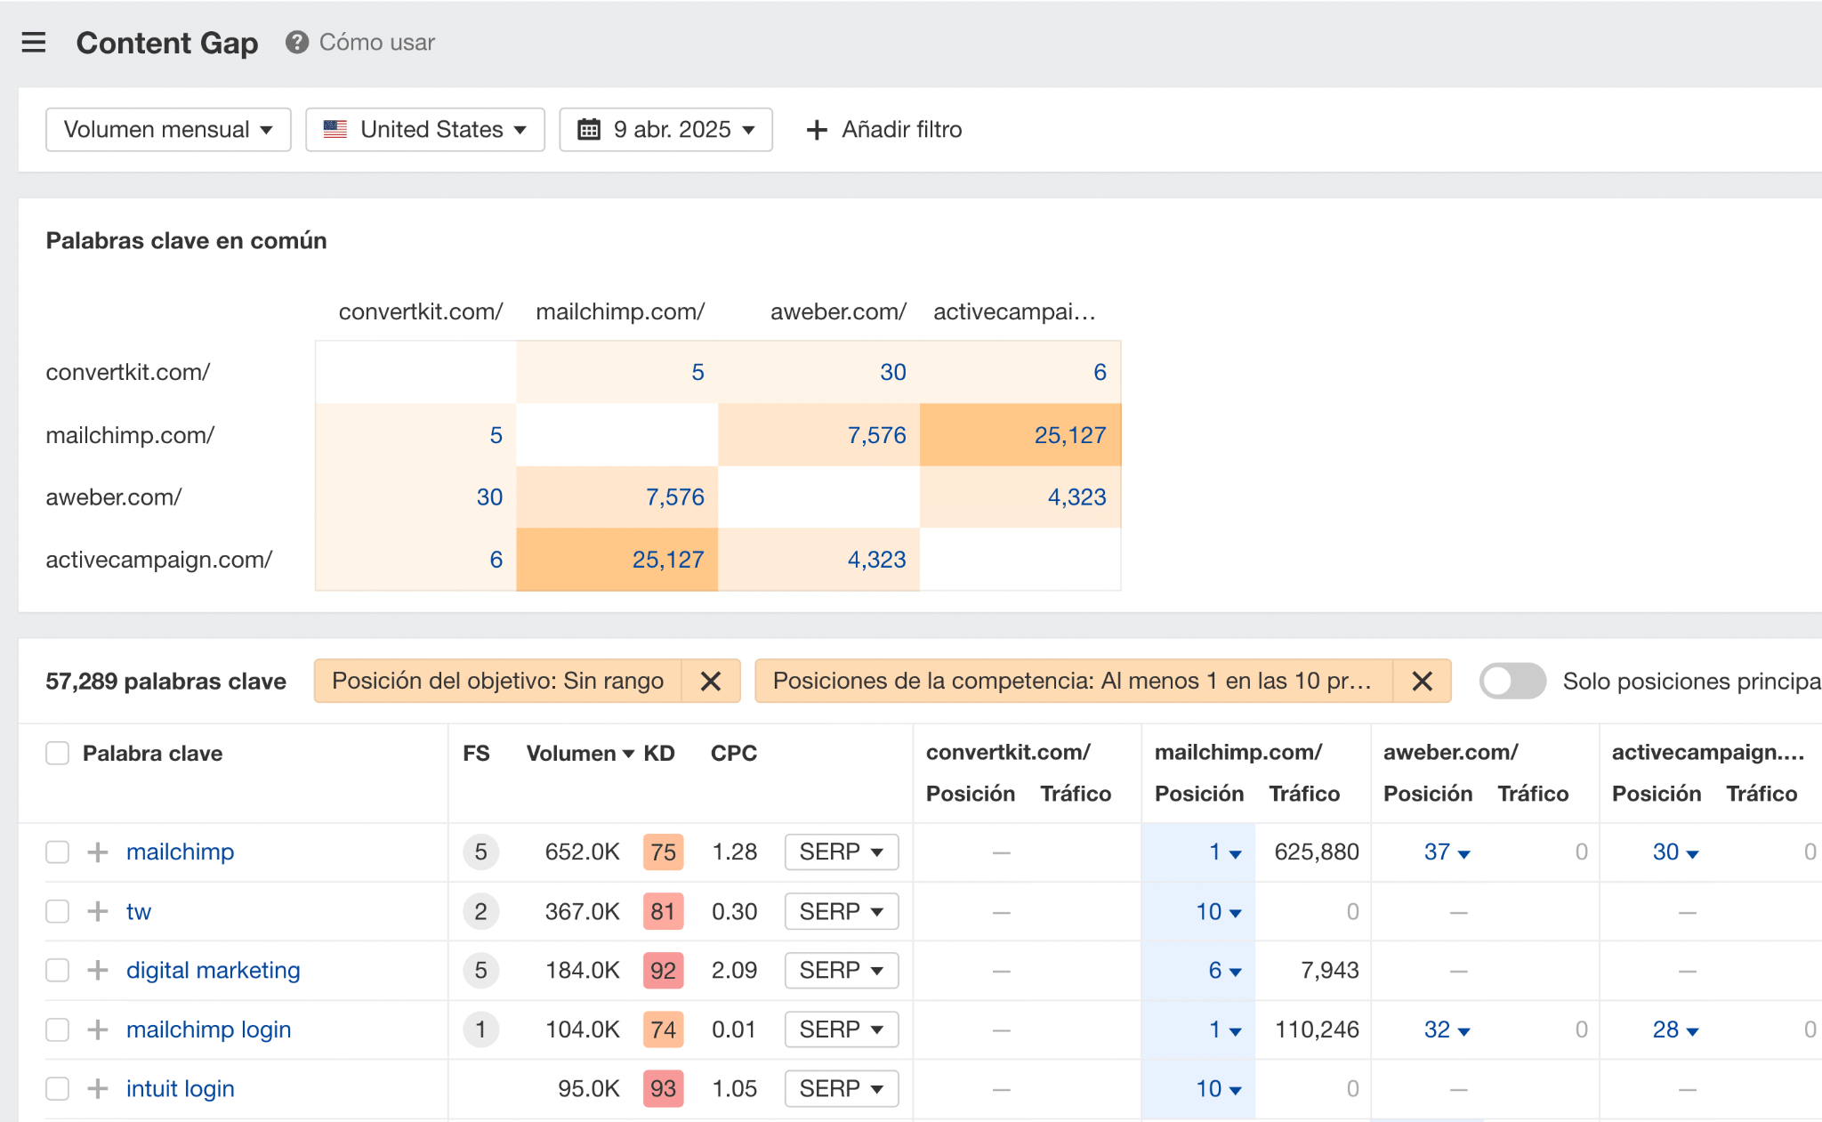Screen dimensions: 1822x1122
Task: Click the plus icon beside "intuit login"
Action: pyautogui.click(x=97, y=1087)
